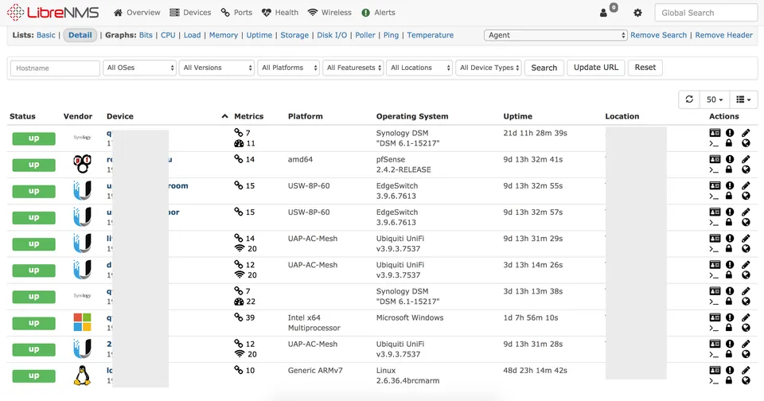Open the Memory graphs link

pyautogui.click(x=224, y=35)
